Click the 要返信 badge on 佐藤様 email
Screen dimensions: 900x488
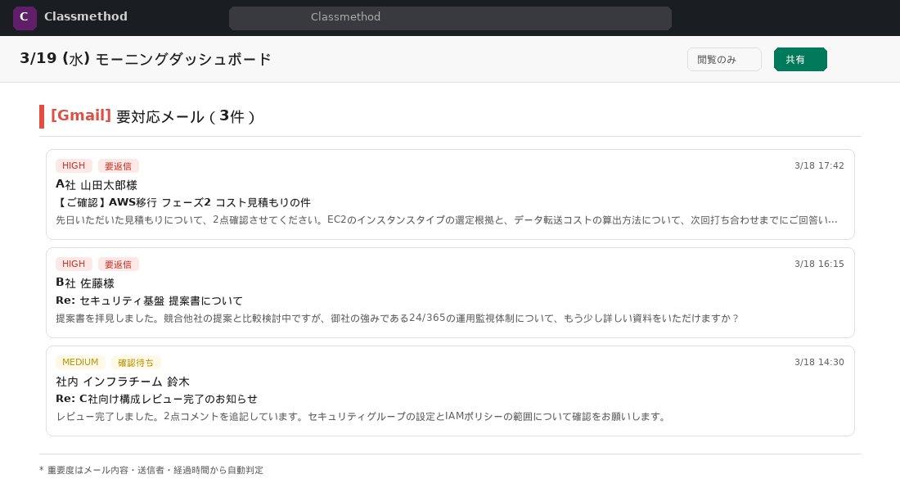(x=118, y=264)
